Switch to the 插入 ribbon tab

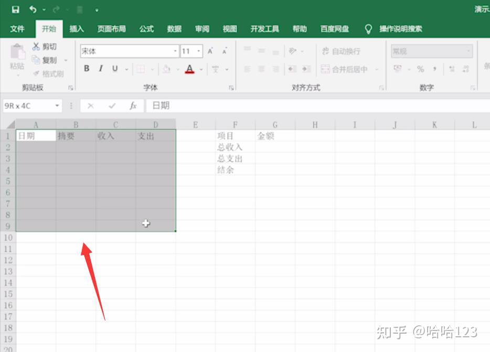[77, 29]
